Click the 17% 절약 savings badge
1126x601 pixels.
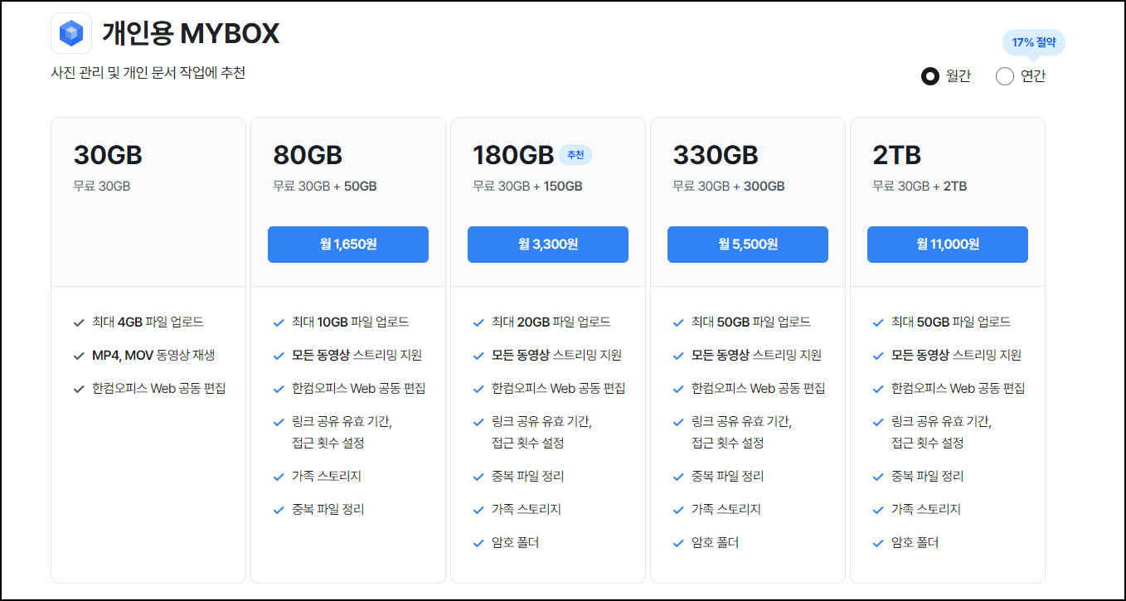tap(1033, 42)
